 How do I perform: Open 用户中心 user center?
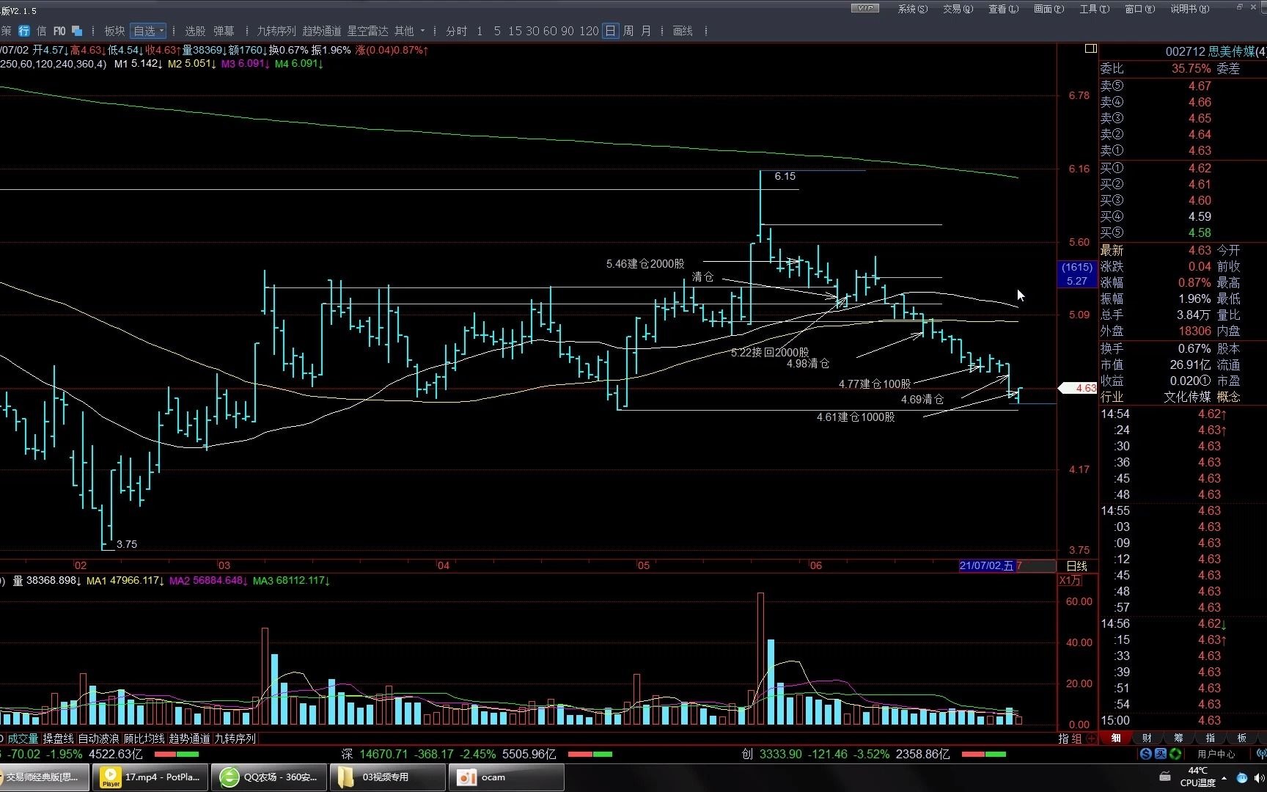pyautogui.click(x=1216, y=754)
